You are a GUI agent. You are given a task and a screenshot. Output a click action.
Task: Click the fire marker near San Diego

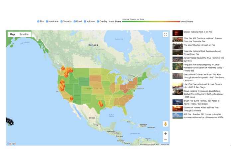click(x=71, y=98)
